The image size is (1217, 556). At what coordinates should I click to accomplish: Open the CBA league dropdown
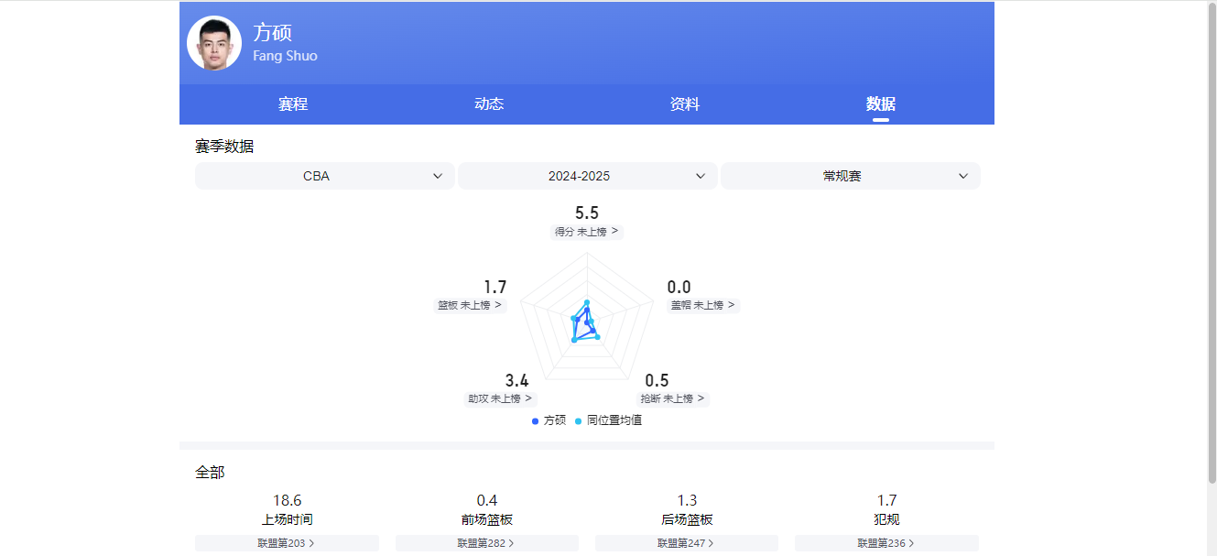click(324, 175)
